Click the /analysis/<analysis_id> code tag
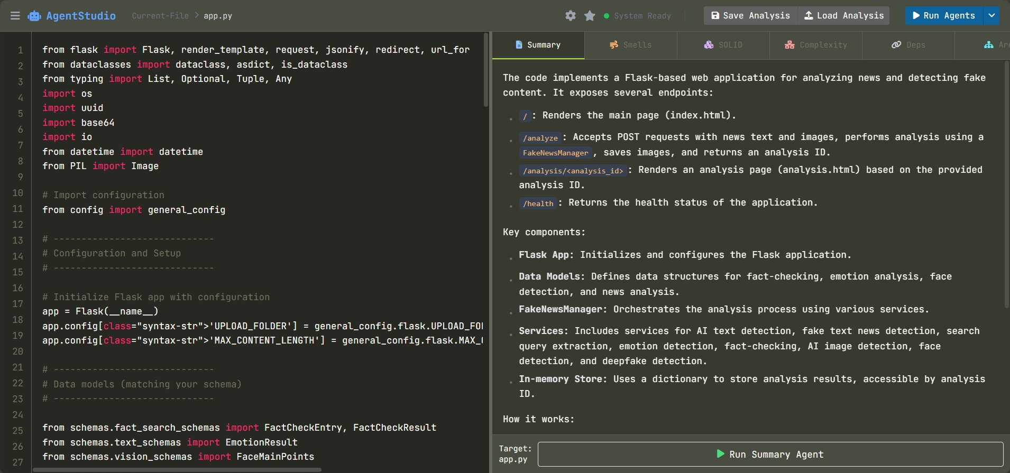Viewport: 1010px width, 473px height. [x=573, y=171]
